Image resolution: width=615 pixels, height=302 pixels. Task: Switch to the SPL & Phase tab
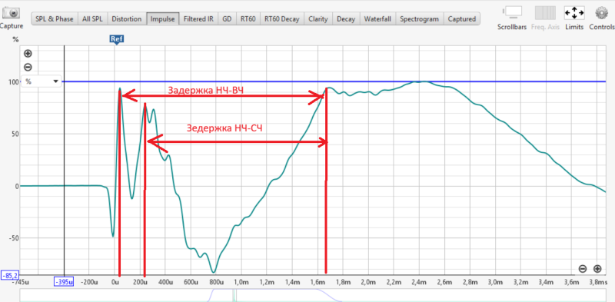click(55, 18)
